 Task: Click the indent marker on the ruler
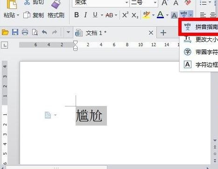[x=75, y=46]
